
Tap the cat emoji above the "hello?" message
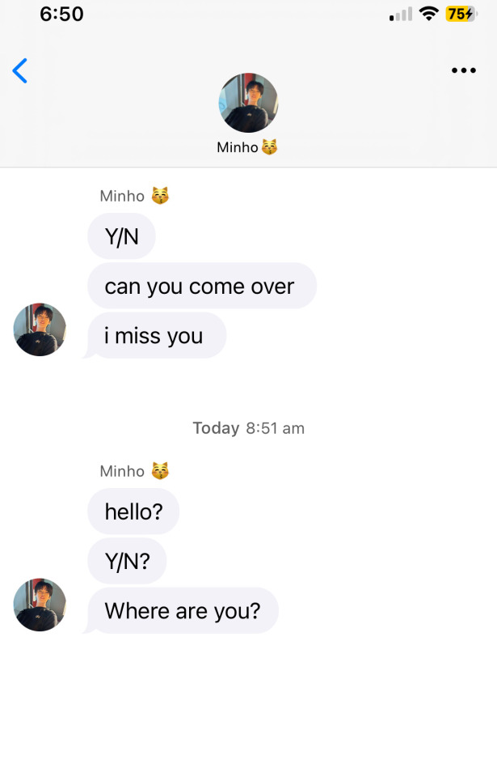(160, 470)
